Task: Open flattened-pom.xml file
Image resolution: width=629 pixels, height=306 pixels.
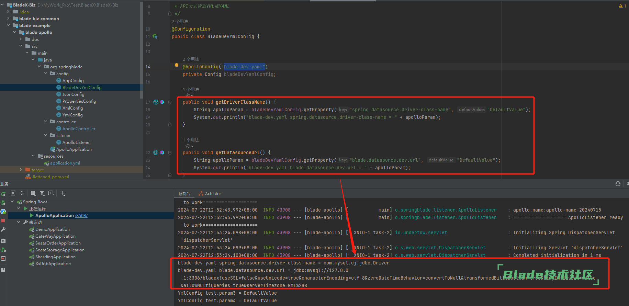Action: 50,177
